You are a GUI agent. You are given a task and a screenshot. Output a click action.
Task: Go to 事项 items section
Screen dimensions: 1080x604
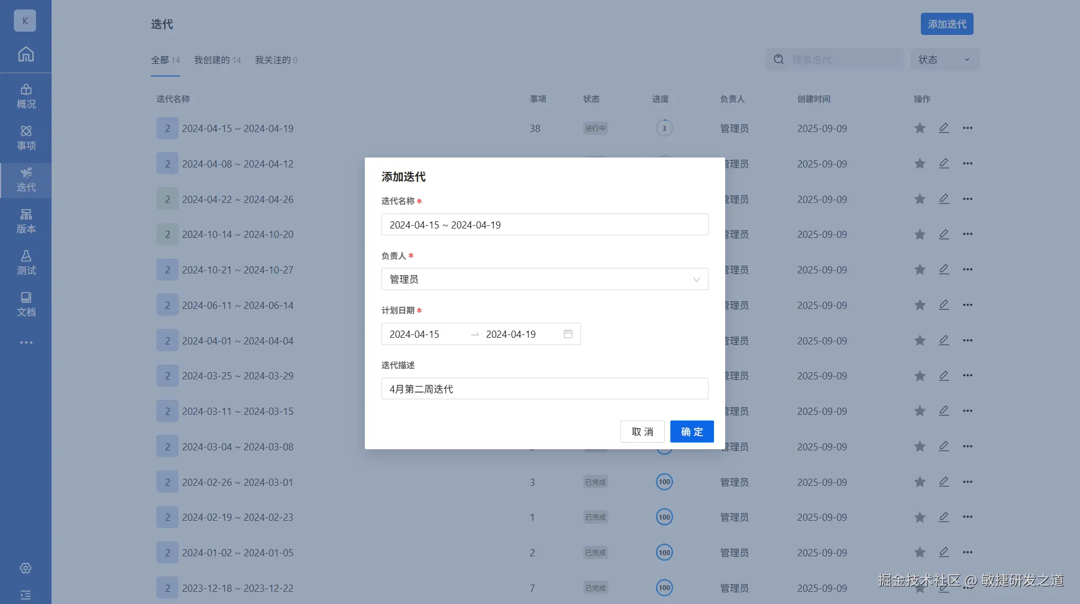point(26,138)
